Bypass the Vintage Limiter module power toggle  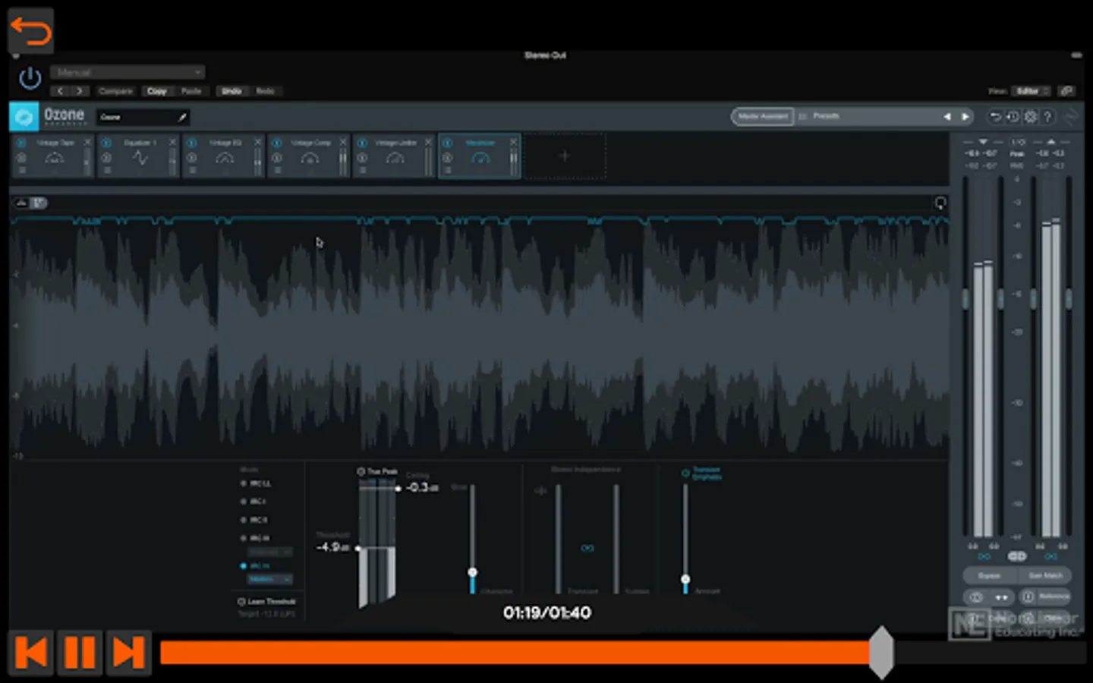(362, 143)
